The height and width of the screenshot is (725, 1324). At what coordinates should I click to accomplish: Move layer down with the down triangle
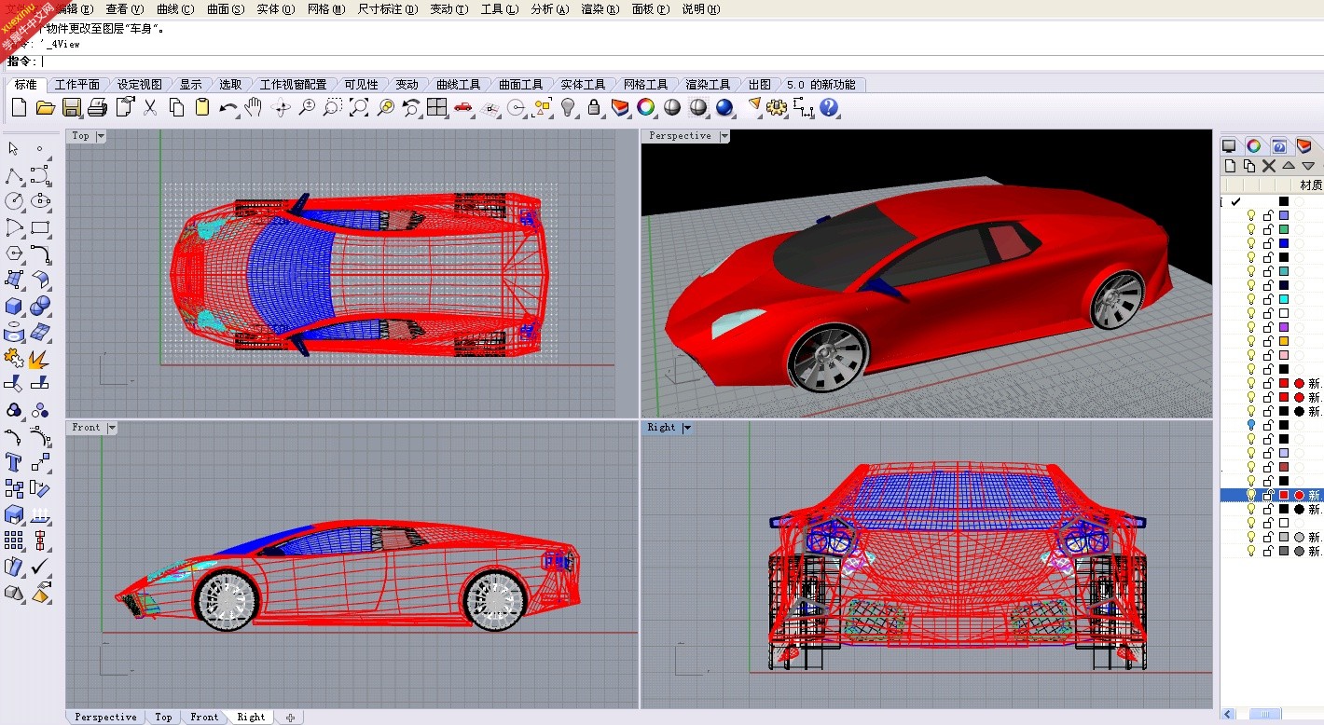point(1308,166)
